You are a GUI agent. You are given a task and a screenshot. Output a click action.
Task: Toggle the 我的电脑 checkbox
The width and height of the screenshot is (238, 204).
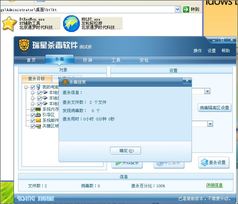(x=33, y=87)
